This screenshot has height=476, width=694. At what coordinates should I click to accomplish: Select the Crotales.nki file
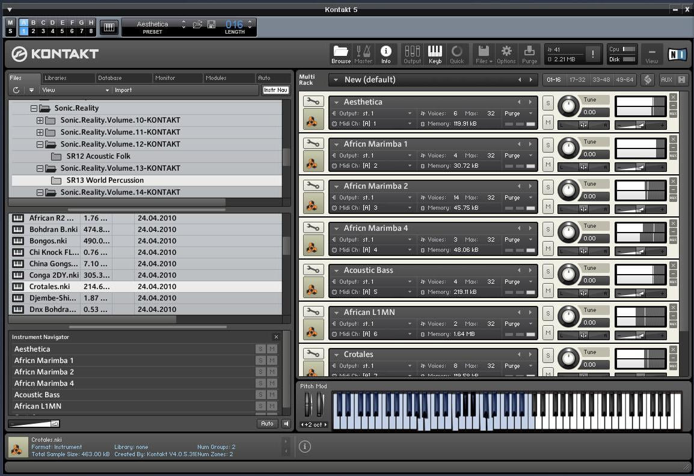point(145,287)
